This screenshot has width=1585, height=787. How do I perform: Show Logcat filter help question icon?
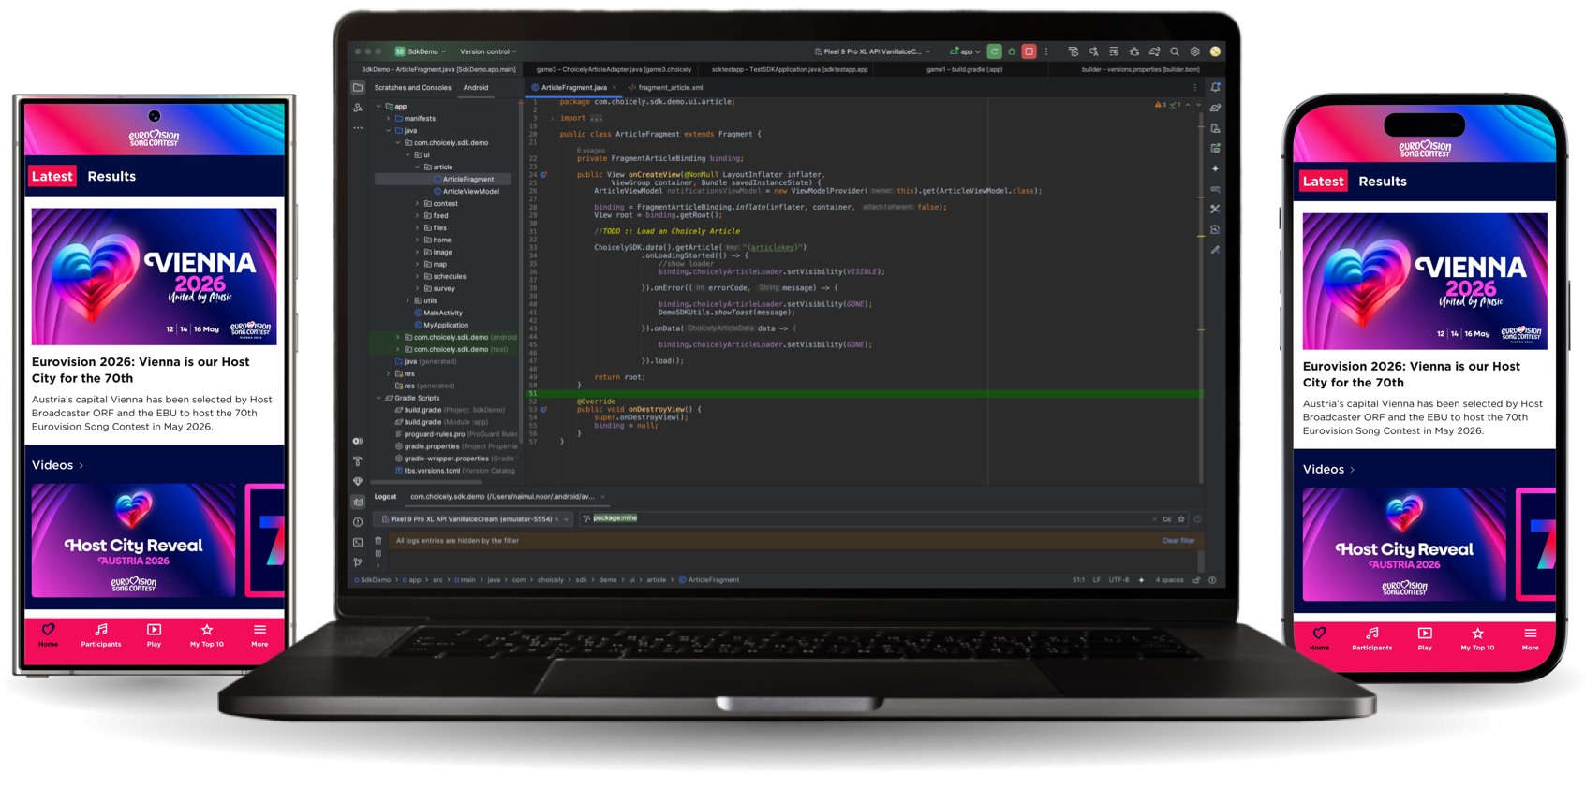(x=1197, y=519)
